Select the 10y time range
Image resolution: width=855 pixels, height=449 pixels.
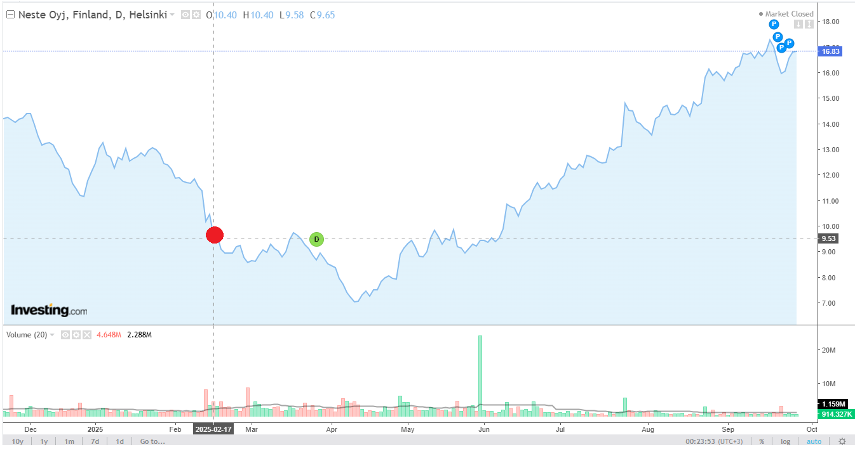click(17, 441)
